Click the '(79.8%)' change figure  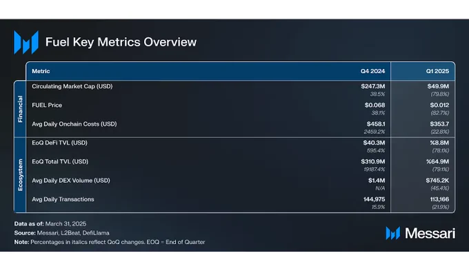440,94
